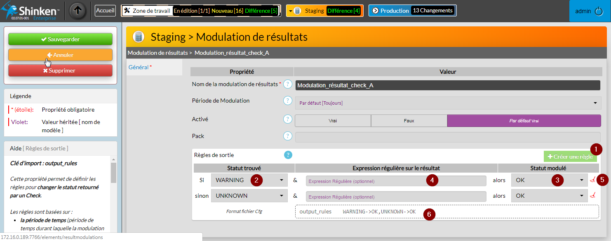Set Activé to Faux

click(409, 121)
